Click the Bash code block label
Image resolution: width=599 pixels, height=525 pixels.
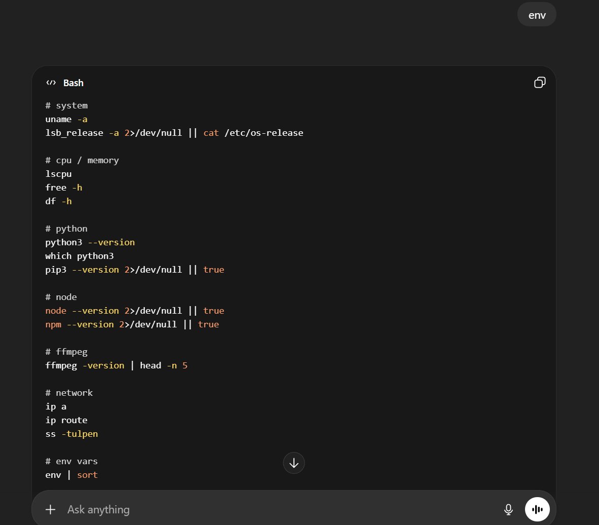(73, 83)
